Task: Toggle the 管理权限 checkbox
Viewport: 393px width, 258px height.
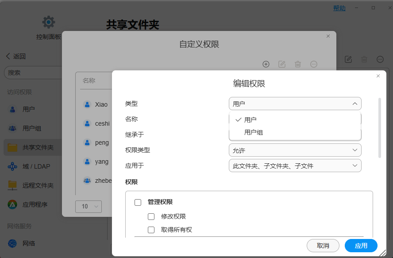Action: (x=138, y=202)
